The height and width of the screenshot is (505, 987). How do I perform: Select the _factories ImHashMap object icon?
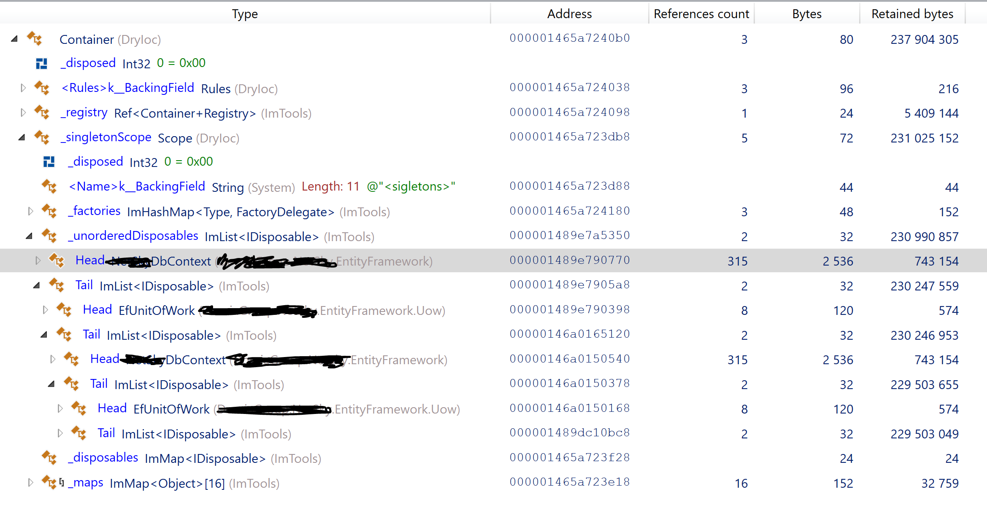point(50,211)
